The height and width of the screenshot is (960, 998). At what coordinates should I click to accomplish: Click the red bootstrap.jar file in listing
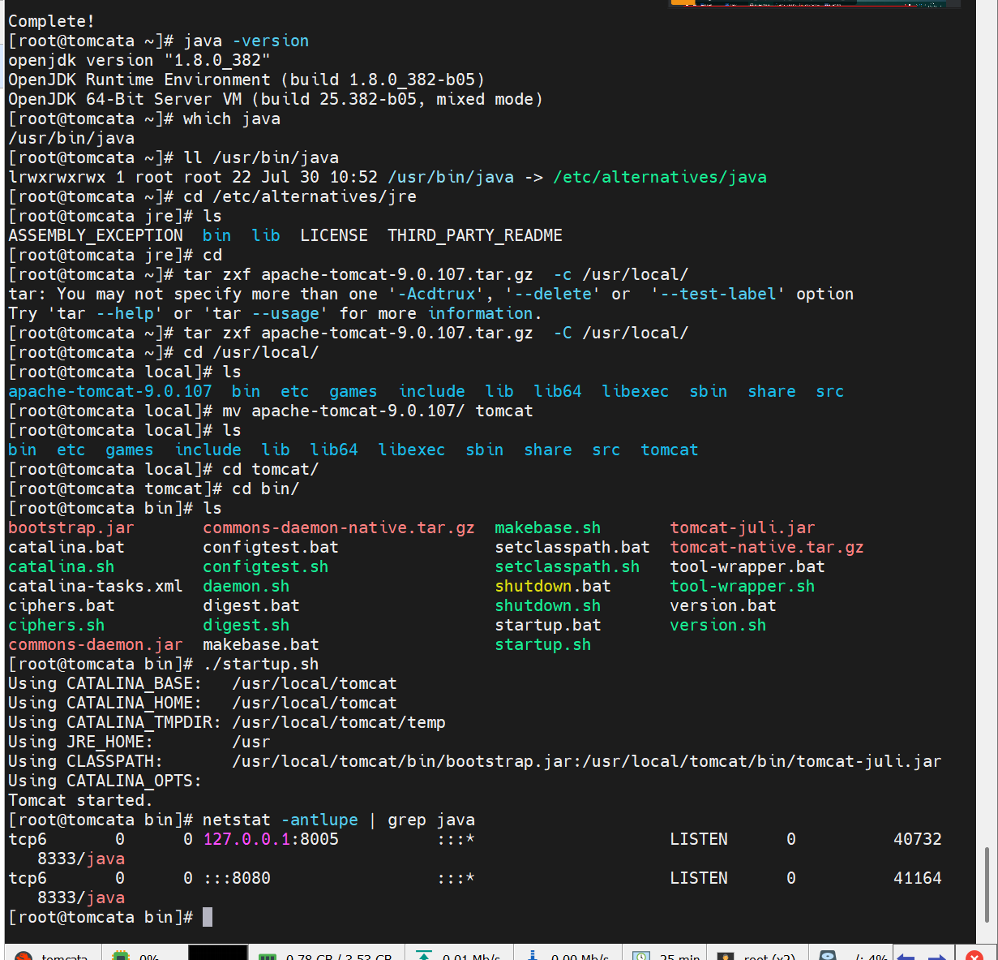pyautogui.click(x=71, y=527)
